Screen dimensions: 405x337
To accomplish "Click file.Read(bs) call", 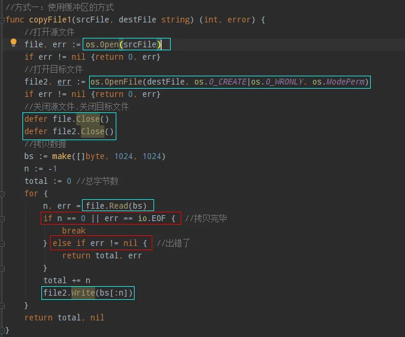I will click(116, 206).
